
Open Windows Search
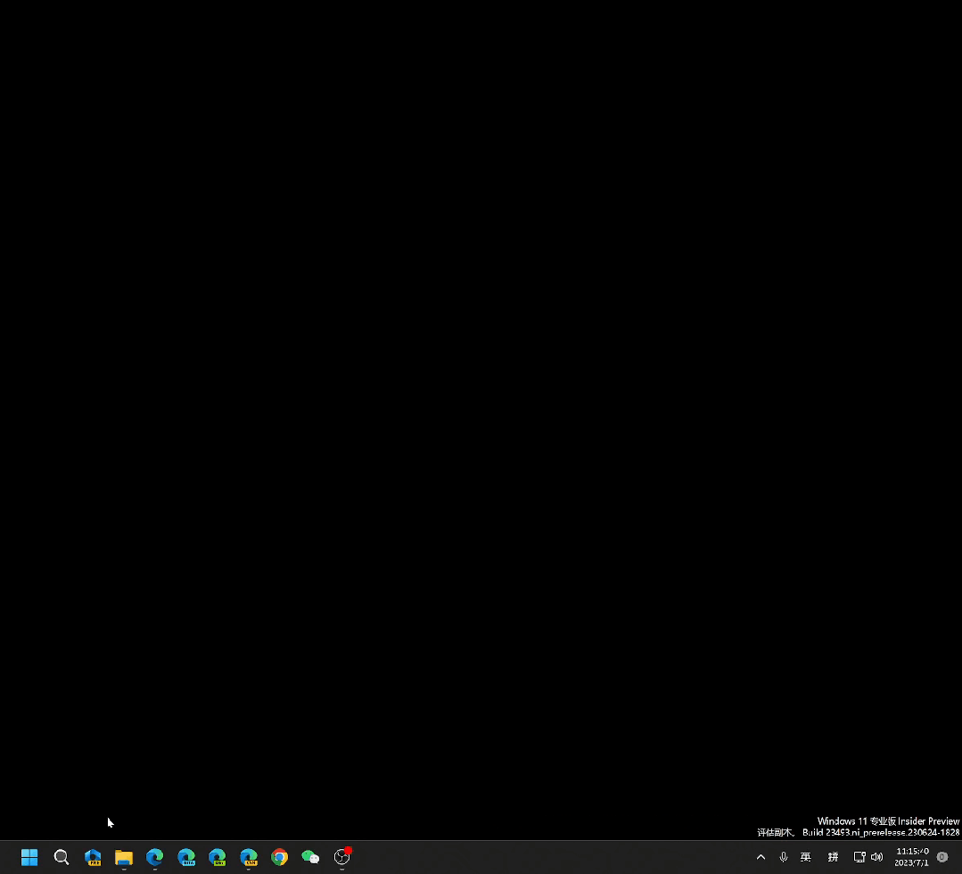(62, 857)
